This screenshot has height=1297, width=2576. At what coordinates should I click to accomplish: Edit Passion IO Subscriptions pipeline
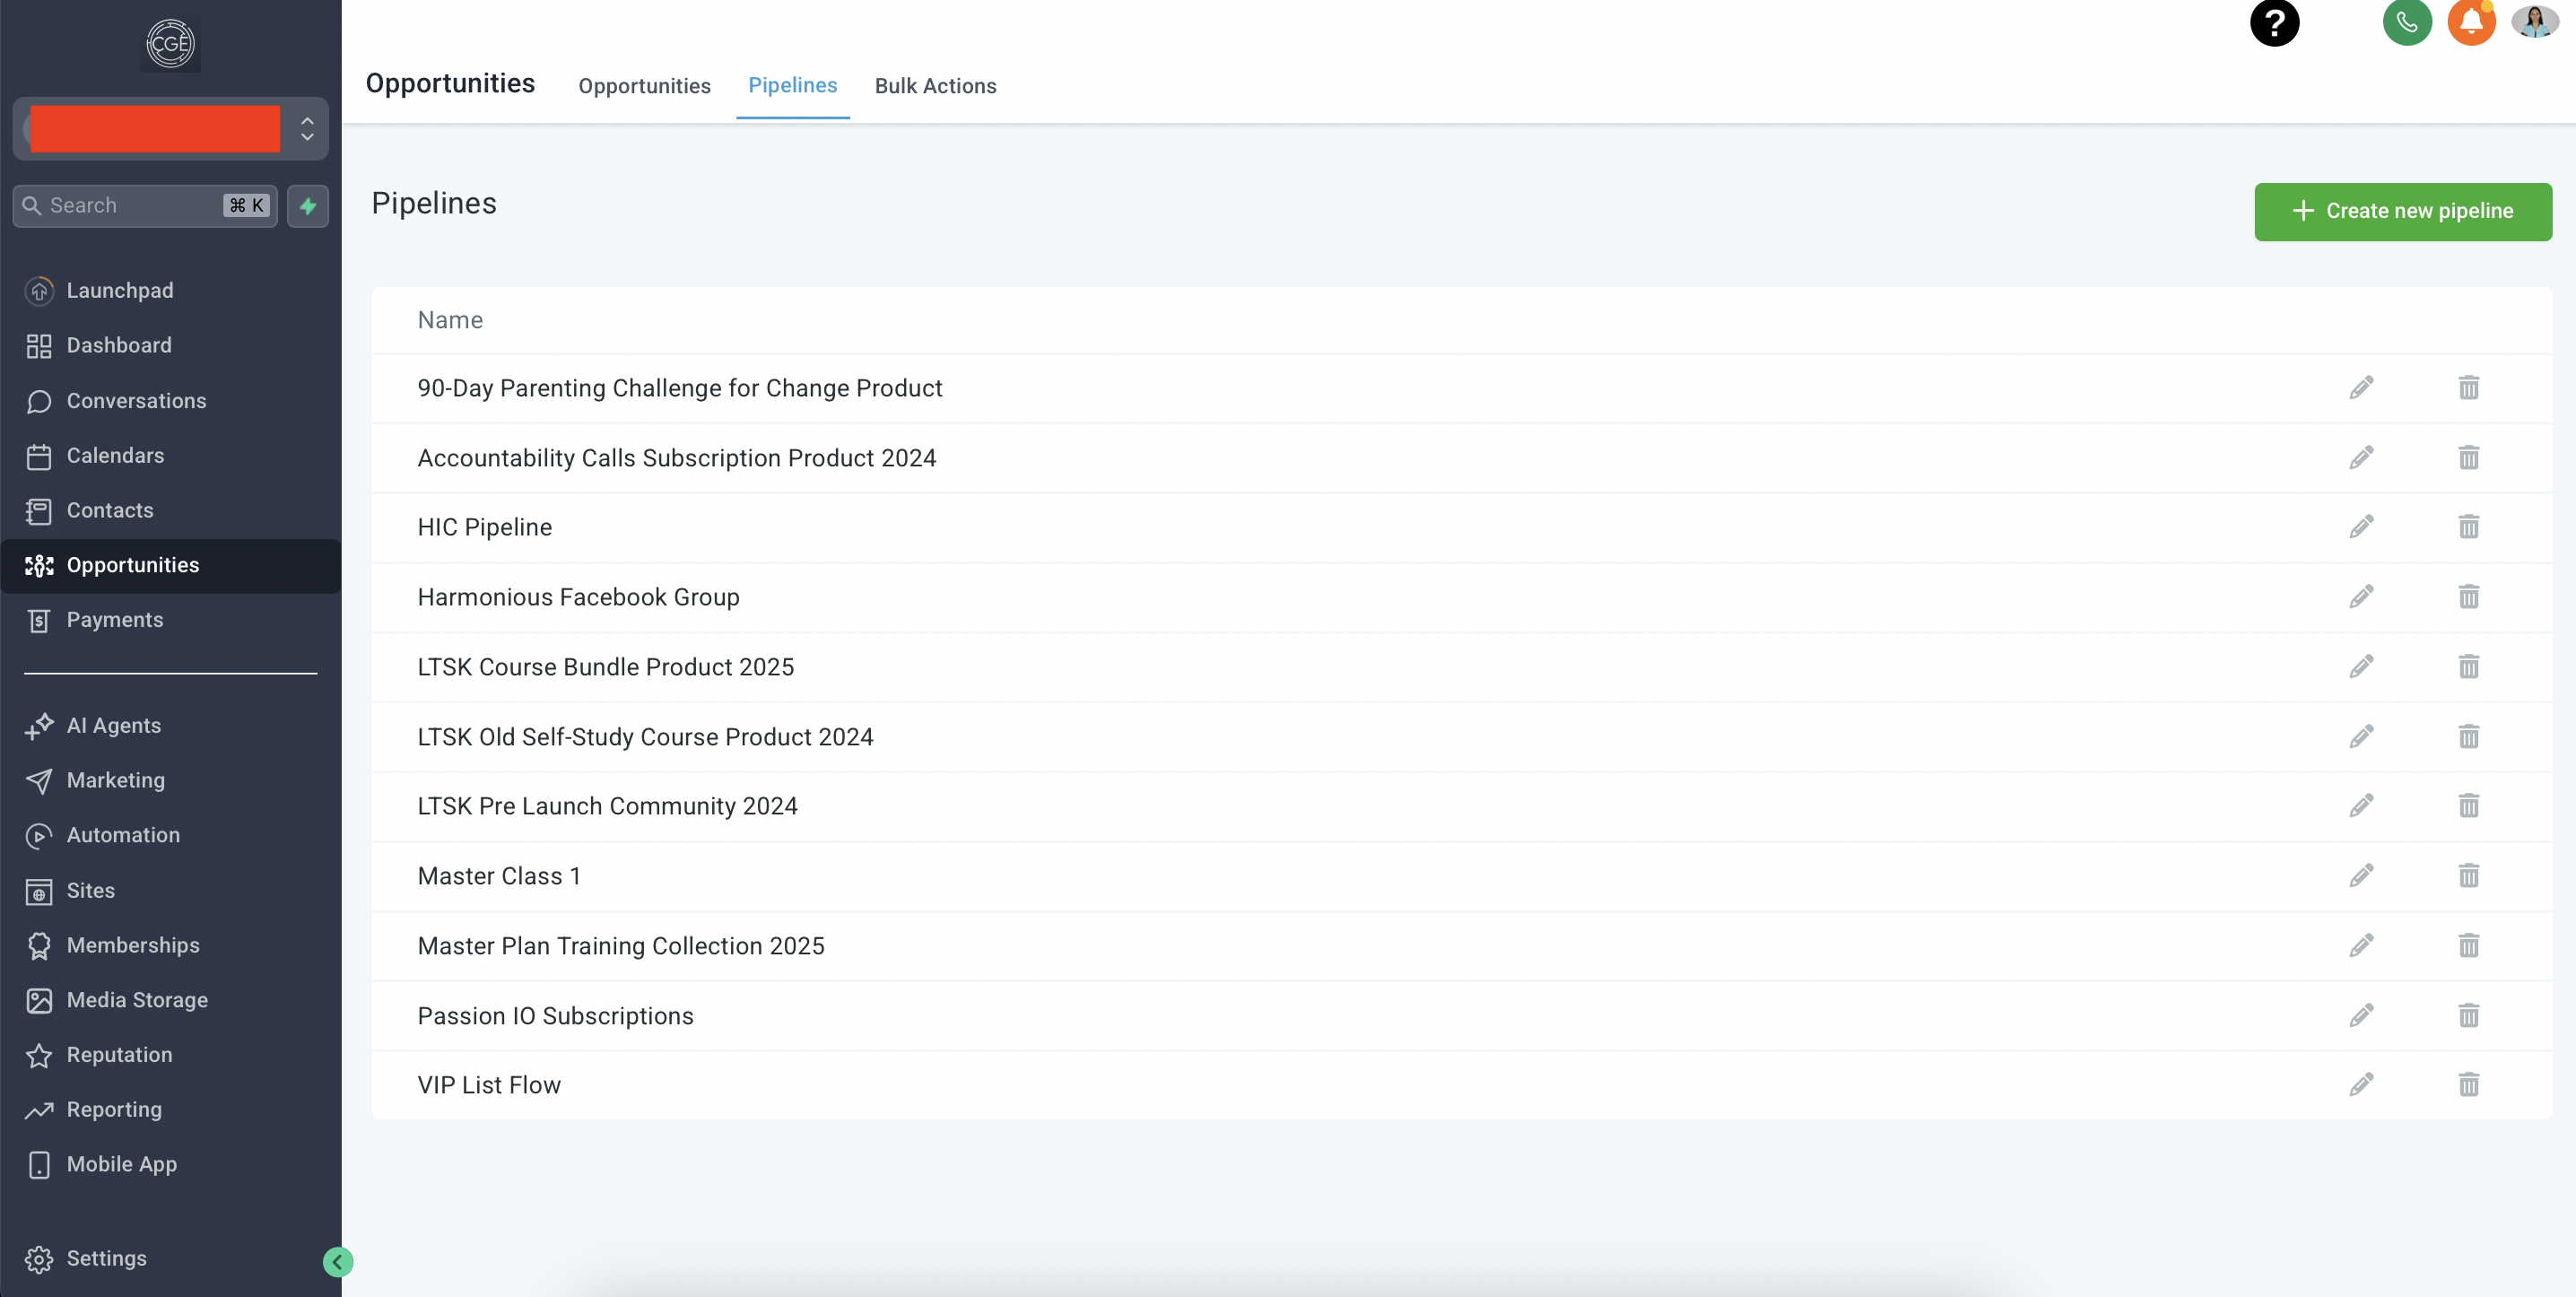[x=2361, y=1016]
